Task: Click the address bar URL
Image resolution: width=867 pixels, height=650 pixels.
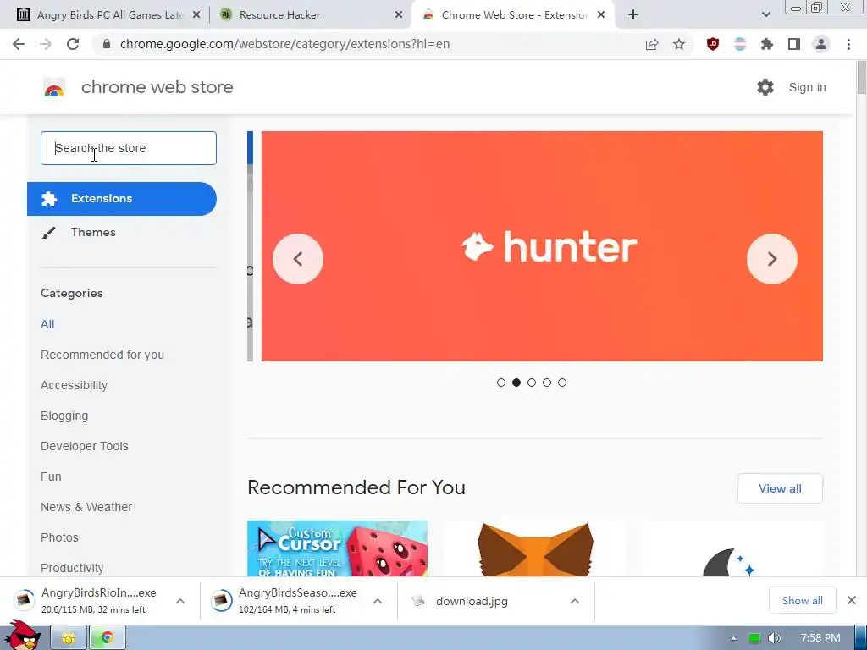Action: tap(284, 44)
